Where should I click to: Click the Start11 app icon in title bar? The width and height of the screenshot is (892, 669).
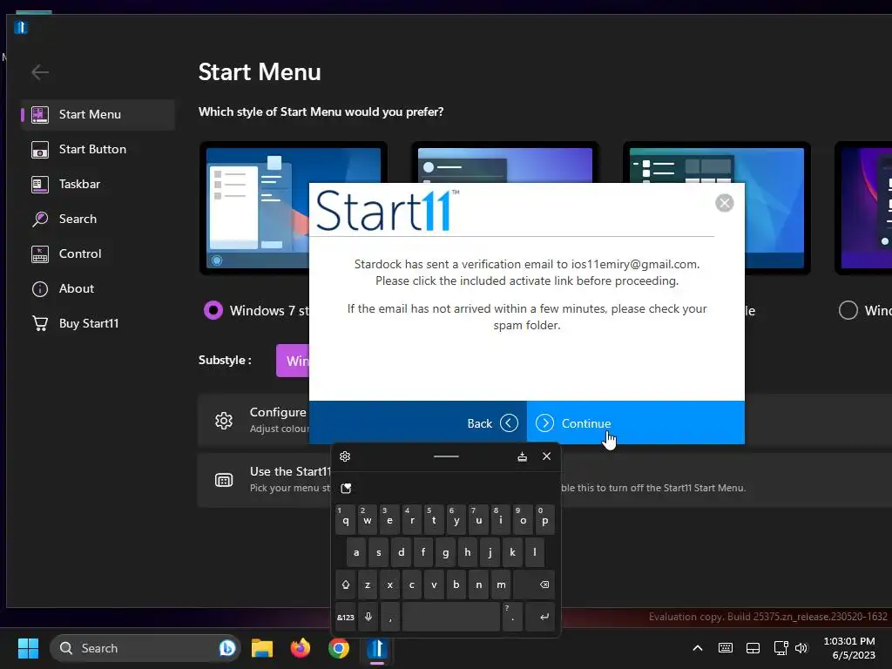(21, 27)
